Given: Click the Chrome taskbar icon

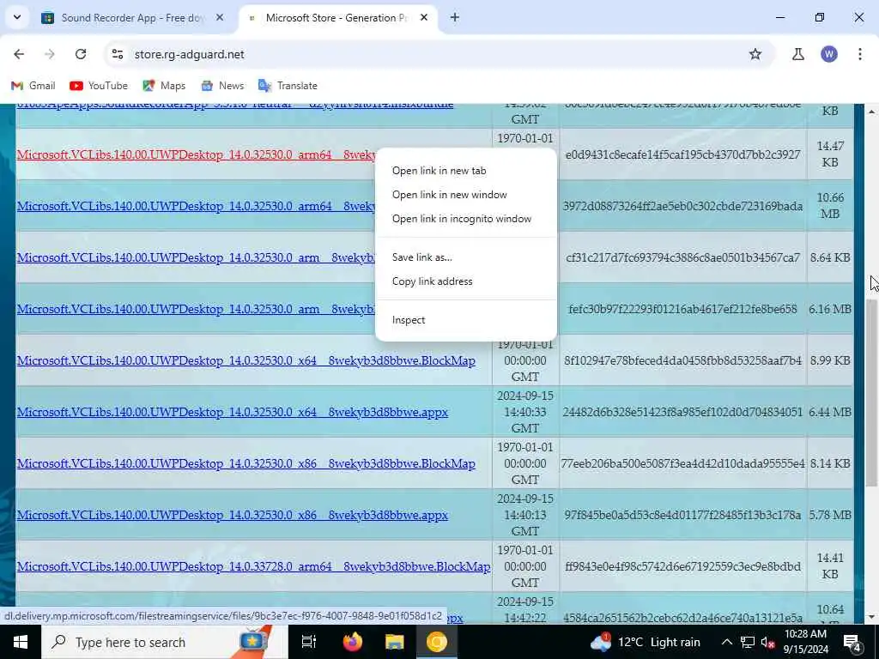Looking at the screenshot, I should click(437, 642).
